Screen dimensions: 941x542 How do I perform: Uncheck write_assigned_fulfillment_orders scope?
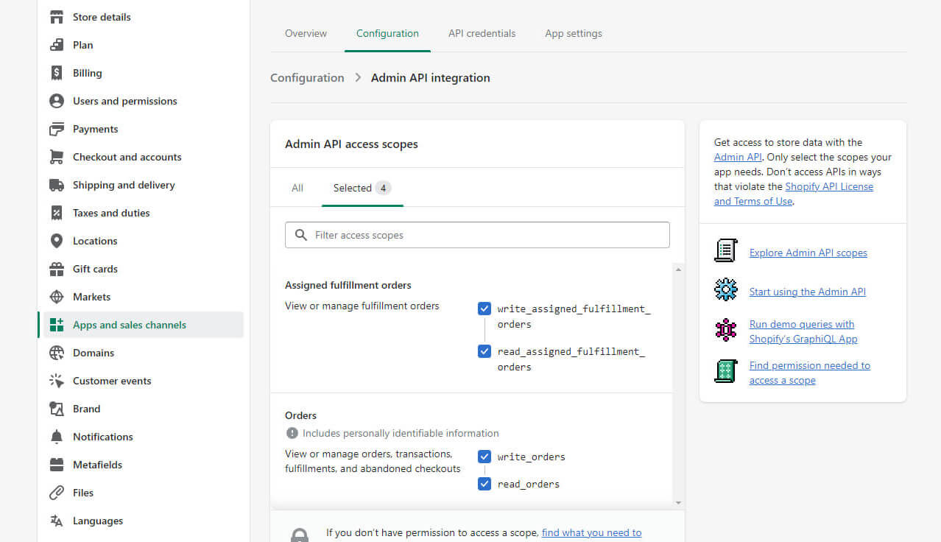click(484, 309)
